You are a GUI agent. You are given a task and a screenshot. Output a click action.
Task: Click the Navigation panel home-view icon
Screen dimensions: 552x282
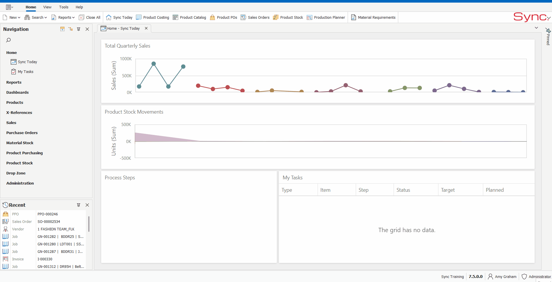62,29
